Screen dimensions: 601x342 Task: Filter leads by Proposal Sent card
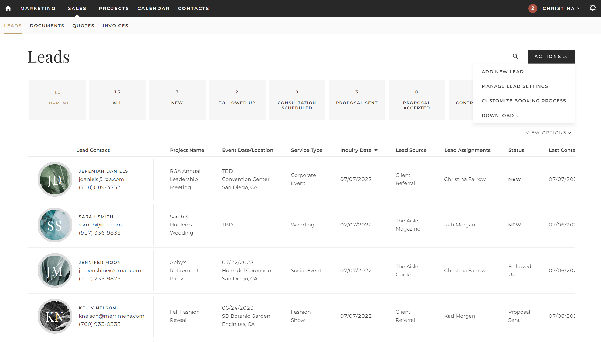click(356, 100)
